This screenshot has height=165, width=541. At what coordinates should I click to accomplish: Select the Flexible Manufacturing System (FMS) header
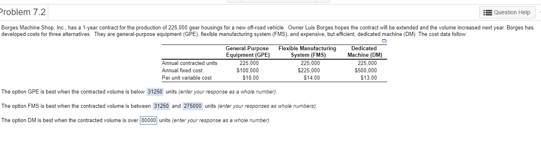pyautogui.click(x=307, y=51)
